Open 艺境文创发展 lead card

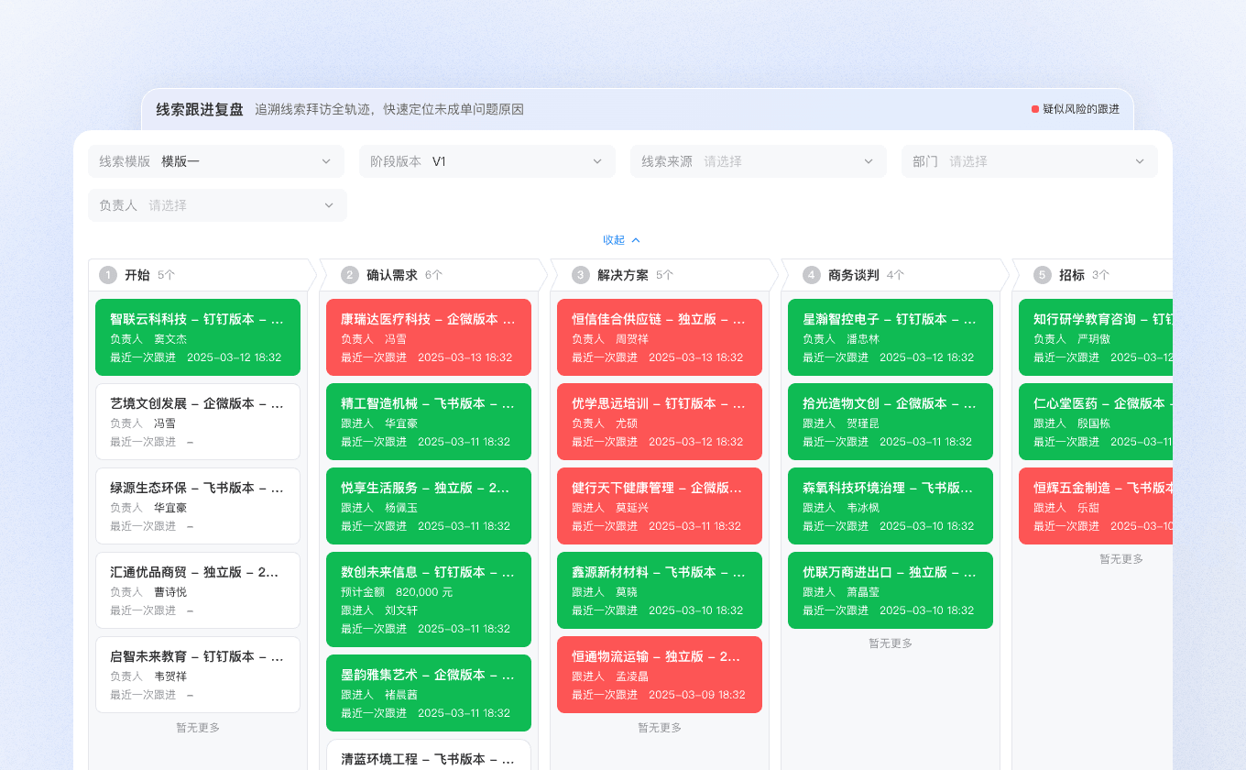[198, 422]
